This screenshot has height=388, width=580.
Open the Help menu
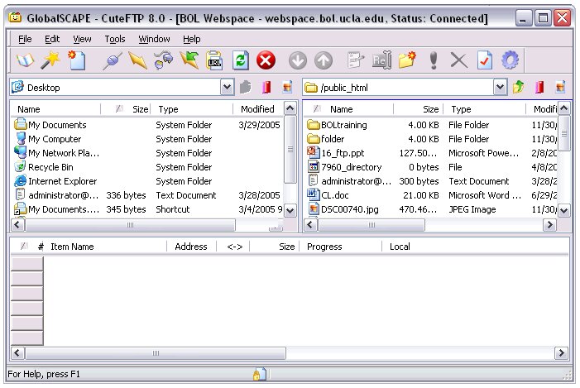click(x=192, y=39)
